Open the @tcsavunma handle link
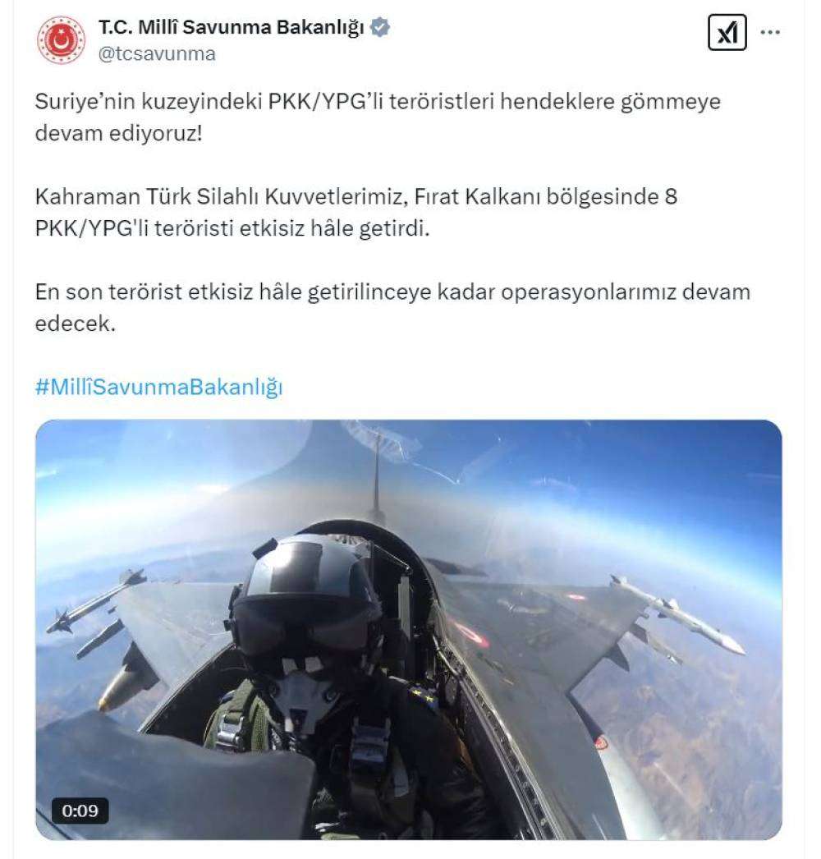The image size is (821, 859). pyautogui.click(x=157, y=53)
